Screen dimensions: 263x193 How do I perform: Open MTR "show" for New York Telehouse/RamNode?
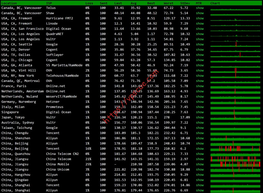coord(200,76)
